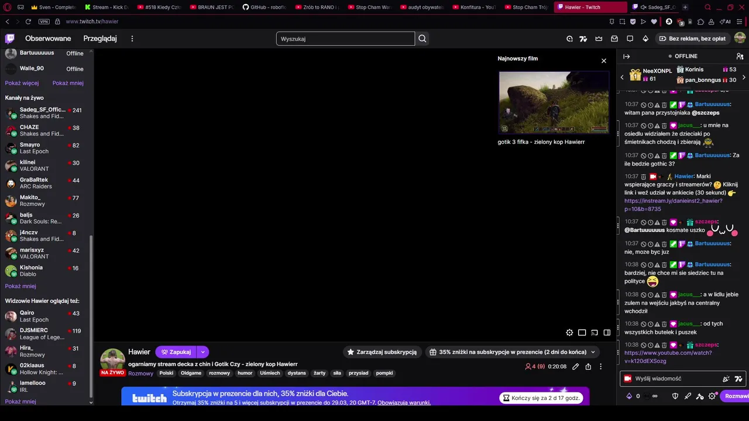Close the Najnowszy film panel

(604, 61)
